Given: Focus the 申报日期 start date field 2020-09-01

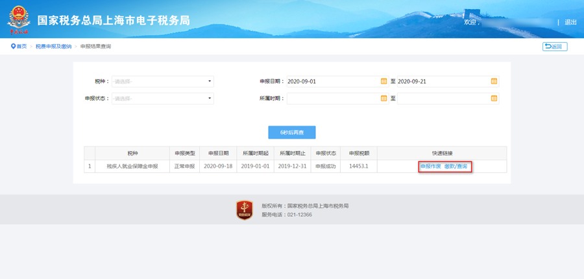Looking at the screenshot, I should (x=331, y=82).
